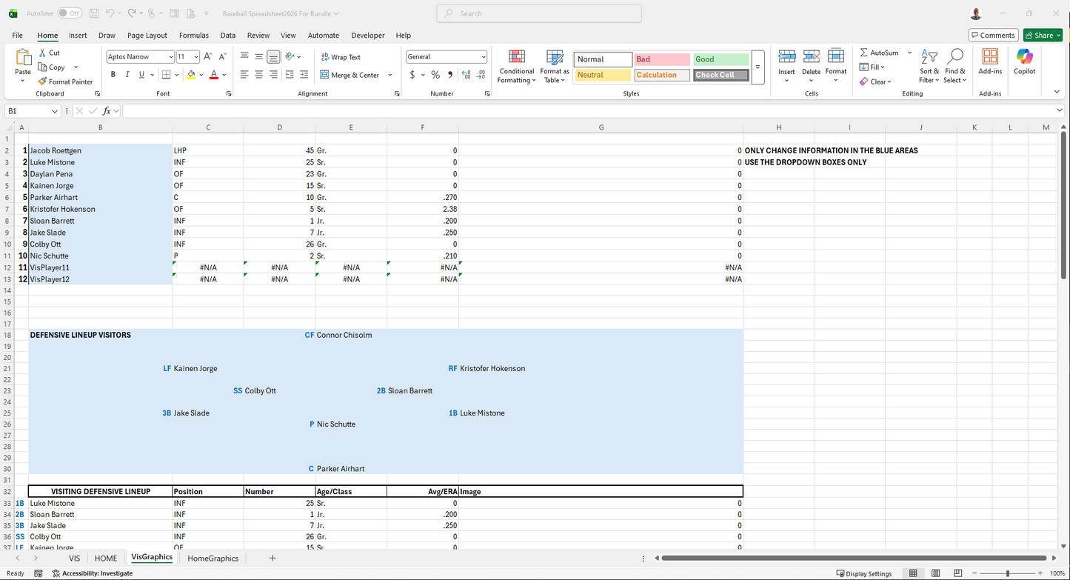Click the AutoSum button
Image resolution: width=1070 pixels, height=580 pixels.
[x=879, y=53]
